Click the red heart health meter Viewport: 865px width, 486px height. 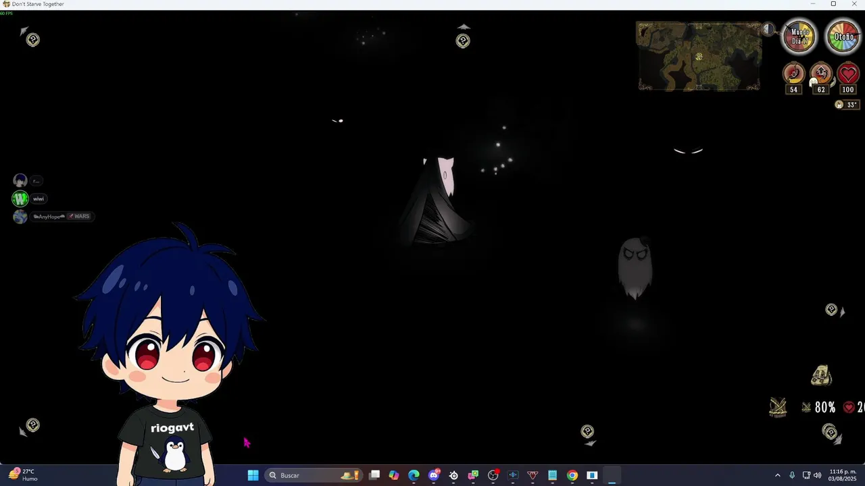tap(848, 74)
